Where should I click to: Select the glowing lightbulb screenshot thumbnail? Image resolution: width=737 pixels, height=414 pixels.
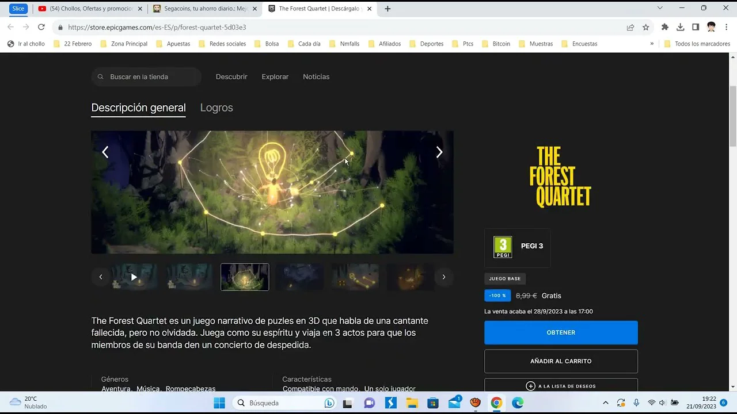pos(245,277)
